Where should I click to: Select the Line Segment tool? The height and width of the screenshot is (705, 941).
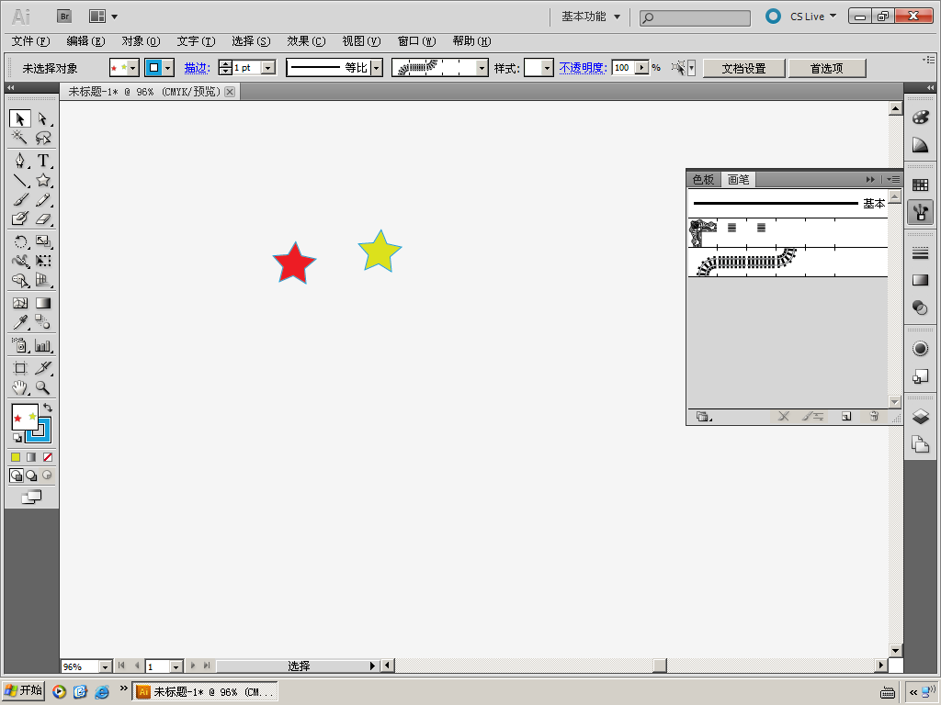pyautogui.click(x=20, y=180)
